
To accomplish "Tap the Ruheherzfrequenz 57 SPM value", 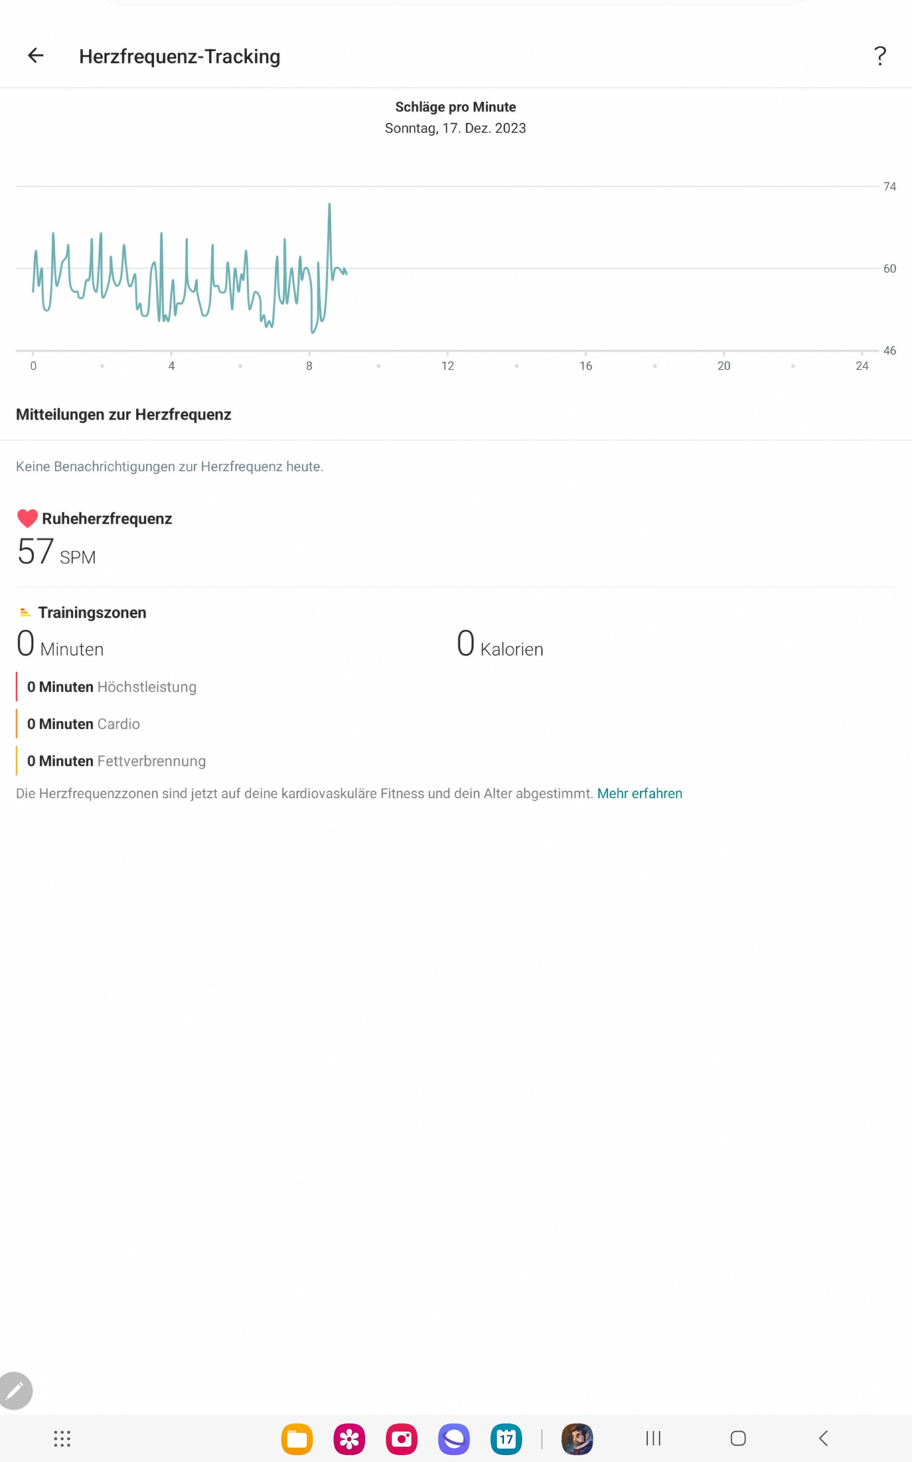I will click(x=57, y=552).
